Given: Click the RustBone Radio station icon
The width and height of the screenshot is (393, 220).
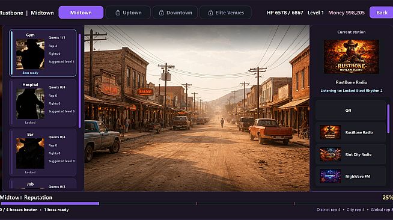Looking at the screenshot, I should (x=330, y=132).
